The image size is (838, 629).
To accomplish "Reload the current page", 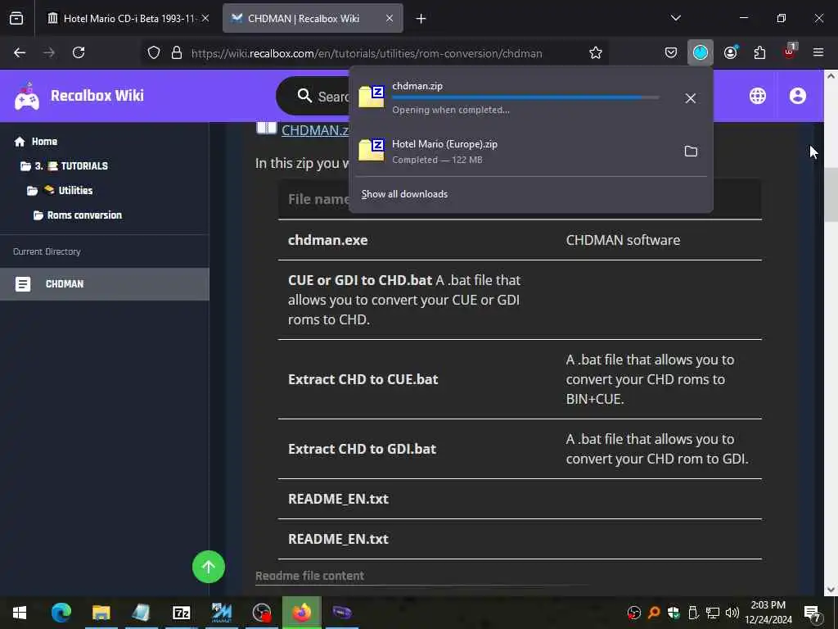I will 79,52.
